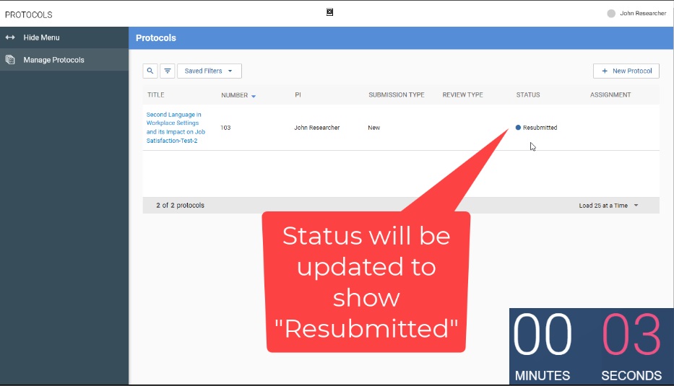Screen dimensions: 674x386
Task: Toggle the NUMBER column sort arrow
Action: pyautogui.click(x=254, y=96)
